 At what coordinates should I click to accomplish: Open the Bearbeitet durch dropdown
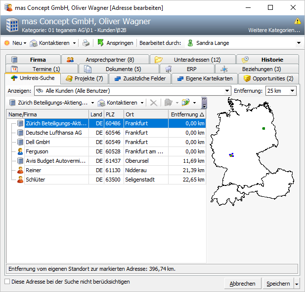[299, 43]
